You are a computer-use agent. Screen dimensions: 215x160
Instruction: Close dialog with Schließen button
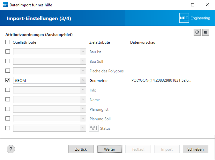point(196,149)
